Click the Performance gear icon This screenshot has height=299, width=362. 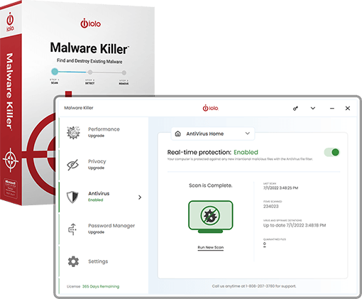(x=73, y=133)
